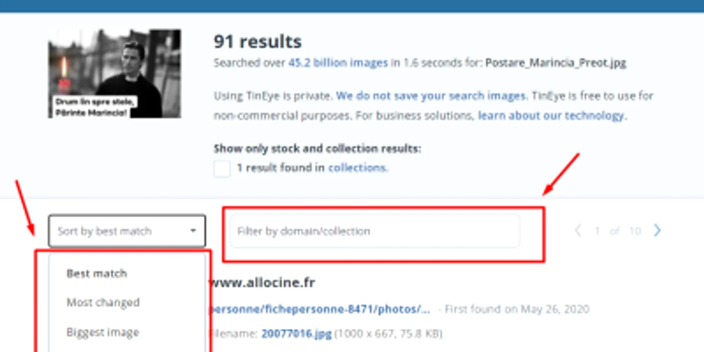Open learn about our technology link

coord(551,116)
